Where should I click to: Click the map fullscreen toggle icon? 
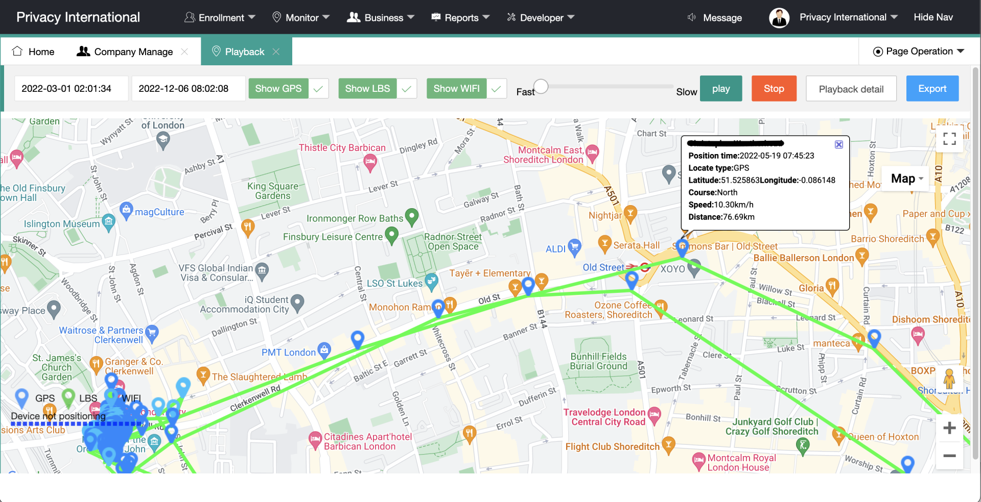point(949,139)
